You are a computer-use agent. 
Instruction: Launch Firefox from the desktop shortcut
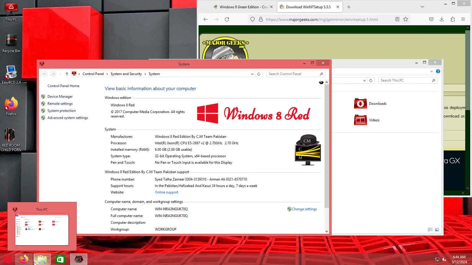point(11,106)
